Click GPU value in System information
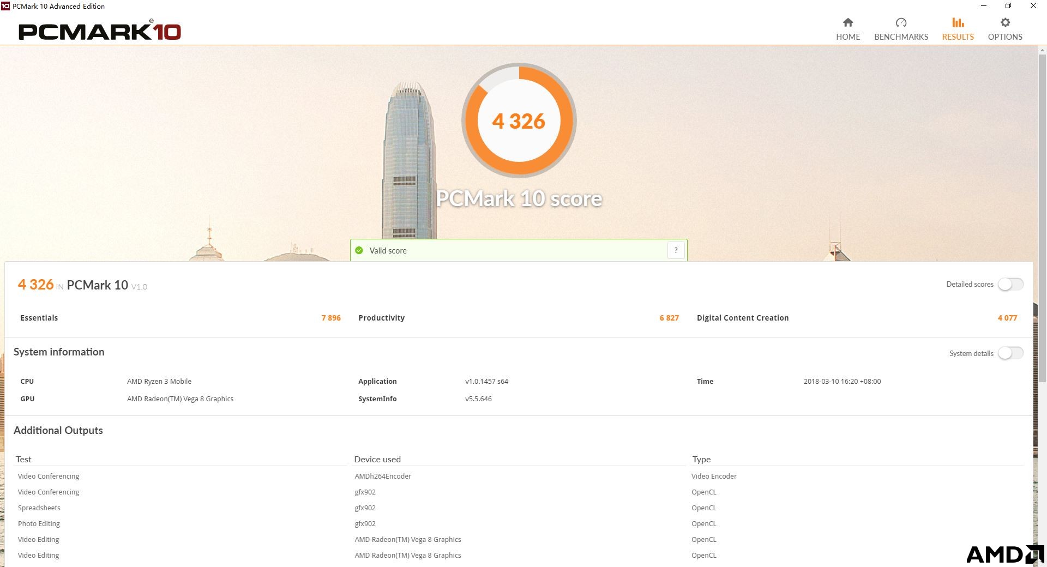The height and width of the screenshot is (567, 1047). pyautogui.click(x=180, y=399)
